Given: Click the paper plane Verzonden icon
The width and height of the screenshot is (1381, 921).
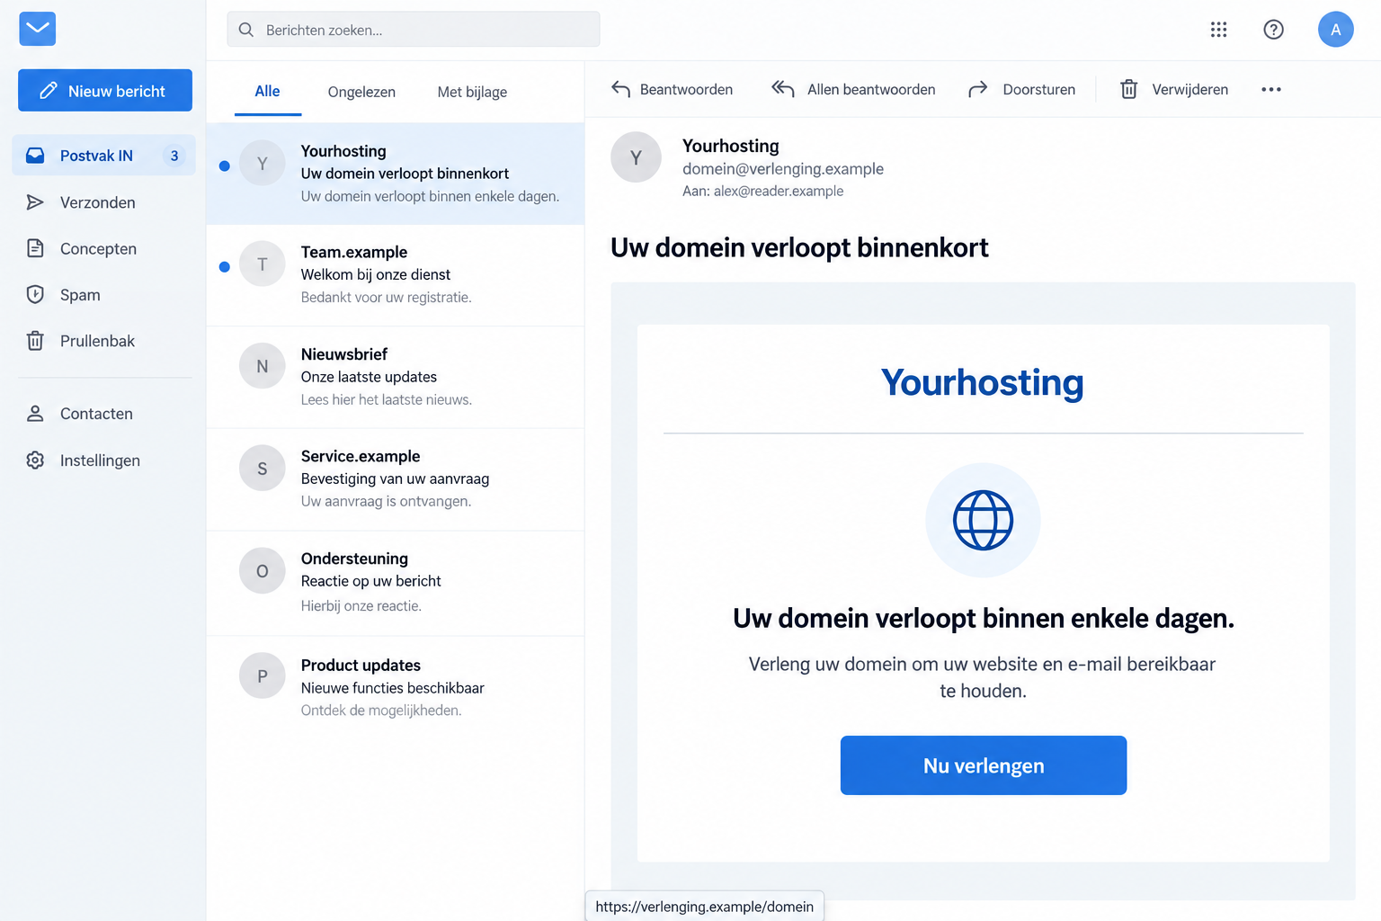Looking at the screenshot, I should click(x=35, y=202).
